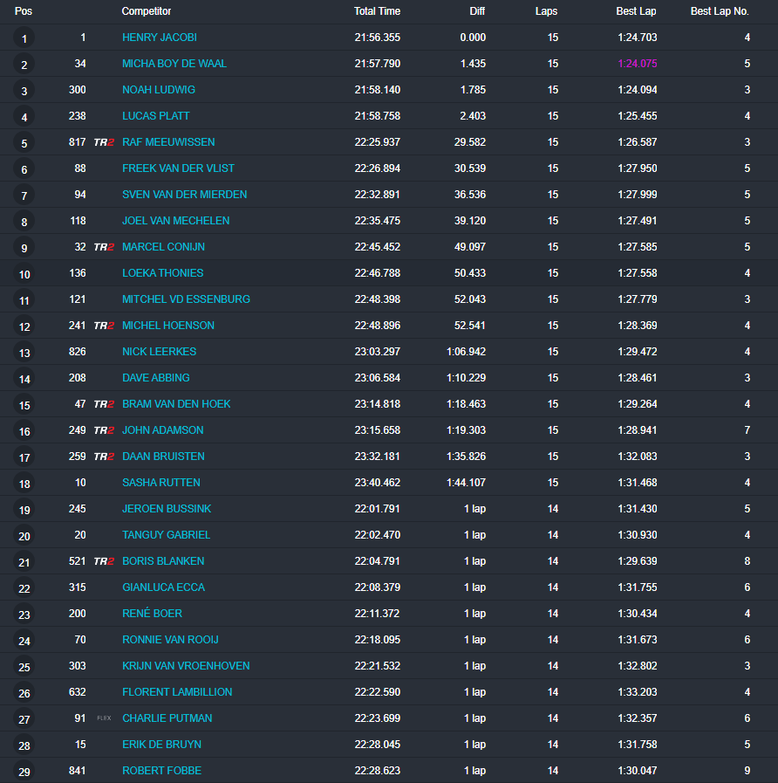The image size is (778, 783).
Task: Sort by the Best Lap column header
Action: tap(636, 11)
